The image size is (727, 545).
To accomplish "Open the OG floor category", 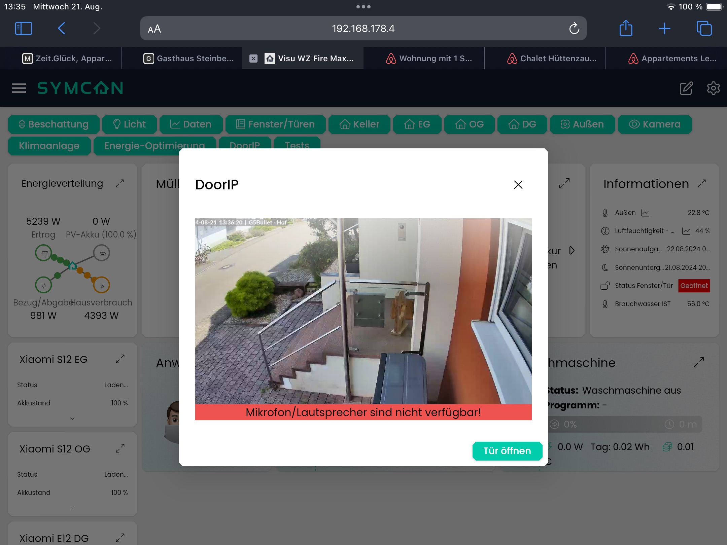I will point(469,124).
